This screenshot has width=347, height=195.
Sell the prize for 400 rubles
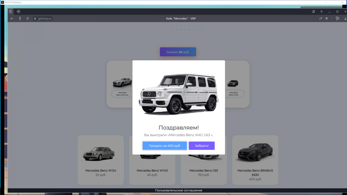coord(165,146)
